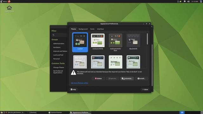Click the Help button in Appearance Preferences
203x114 pixels.
[73, 89]
